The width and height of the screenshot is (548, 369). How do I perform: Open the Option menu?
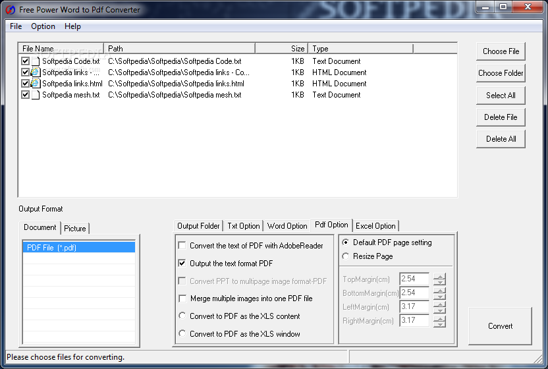tap(43, 26)
